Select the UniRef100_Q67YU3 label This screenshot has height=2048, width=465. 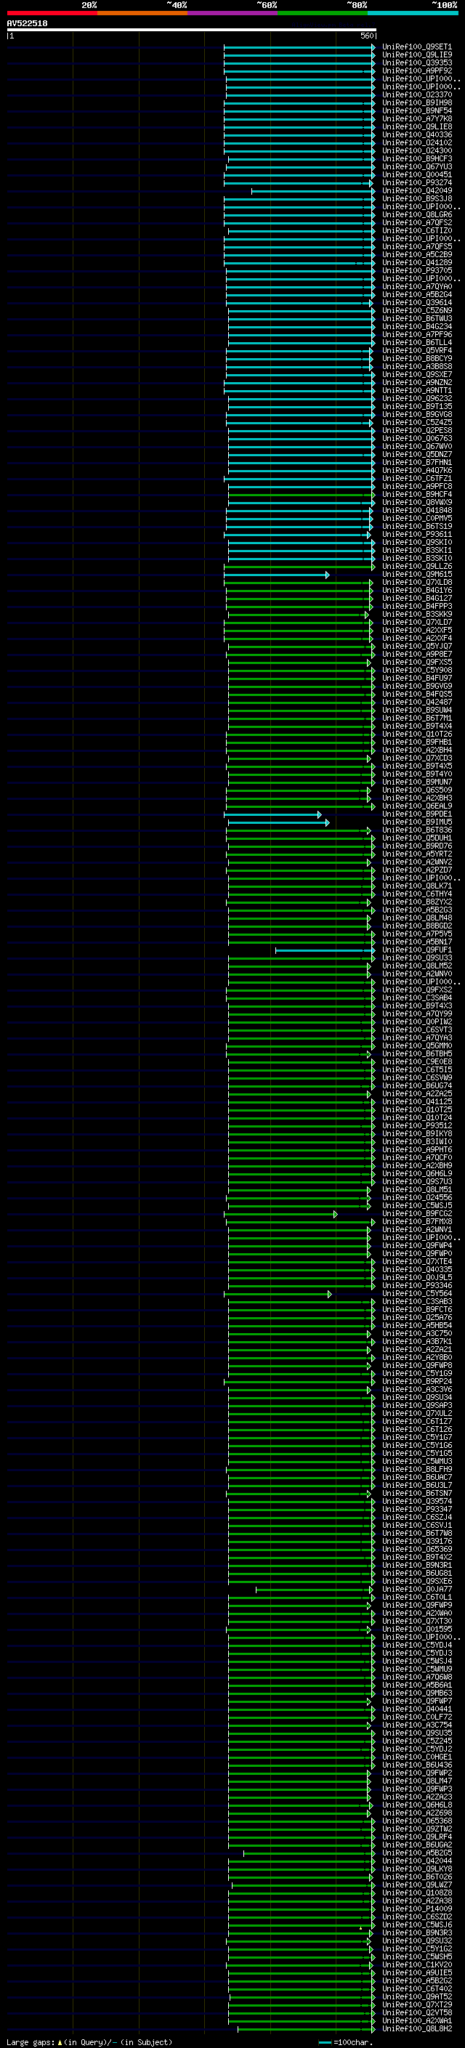[416, 167]
